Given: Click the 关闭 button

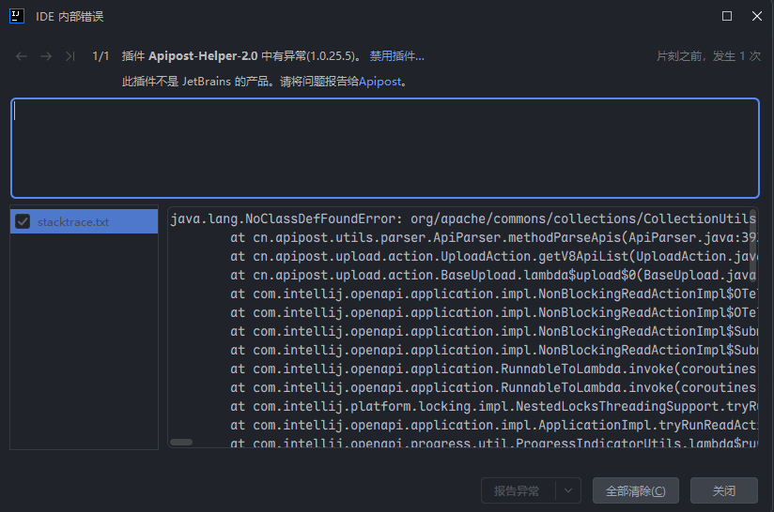Looking at the screenshot, I should (x=723, y=490).
